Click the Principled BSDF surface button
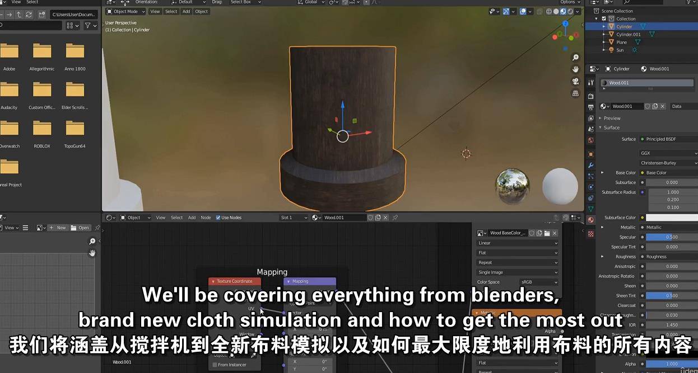 click(668, 139)
